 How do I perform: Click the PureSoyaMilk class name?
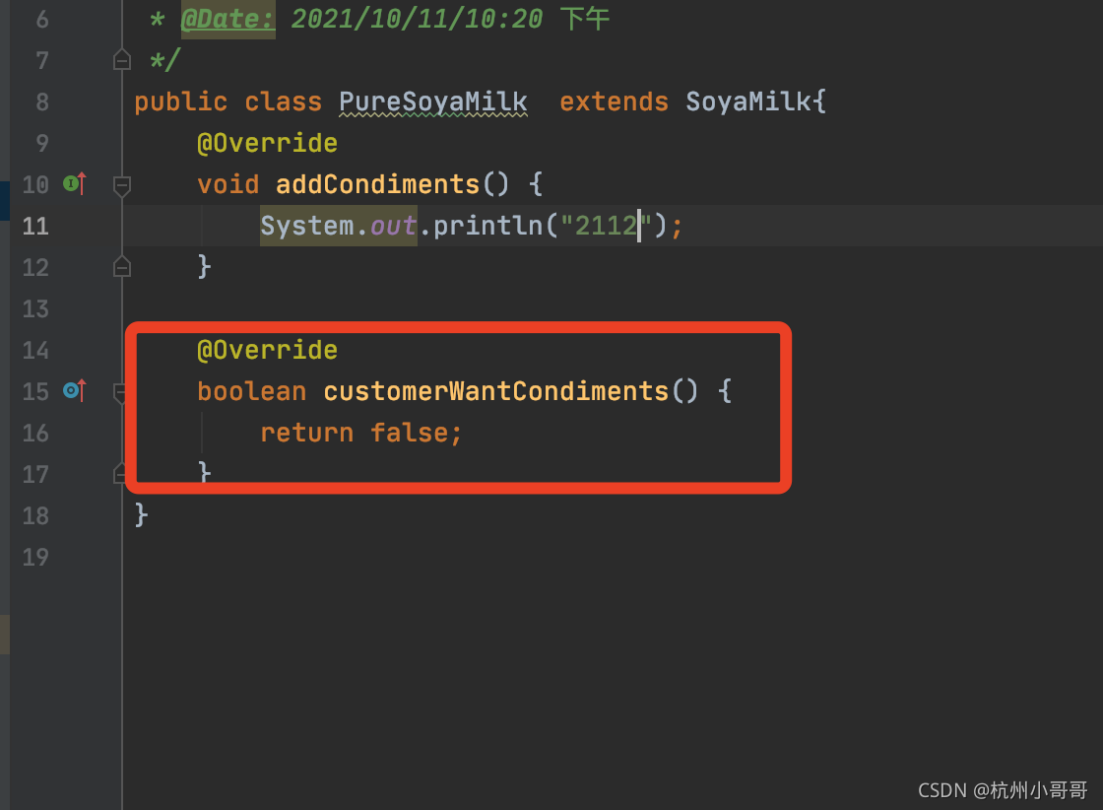[x=432, y=102]
